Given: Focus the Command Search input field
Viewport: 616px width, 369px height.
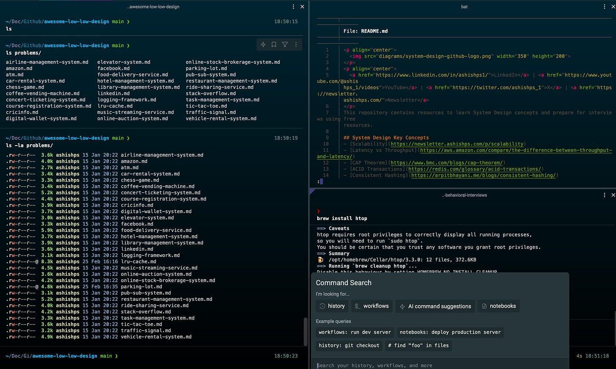Looking at the screenshot, I should 440,365.
